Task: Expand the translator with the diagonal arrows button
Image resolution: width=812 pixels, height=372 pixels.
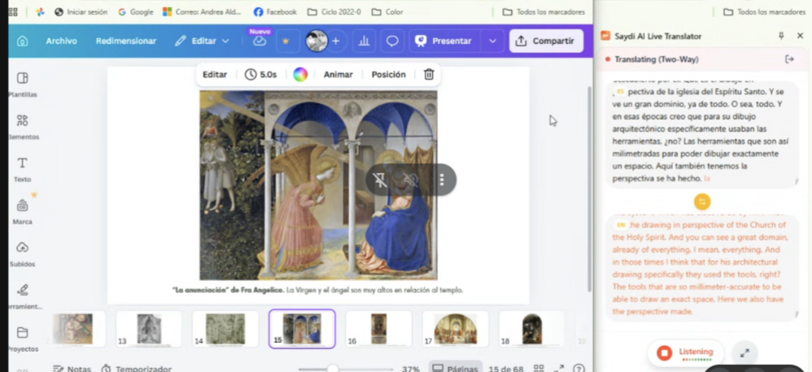Action: [745, 353]
